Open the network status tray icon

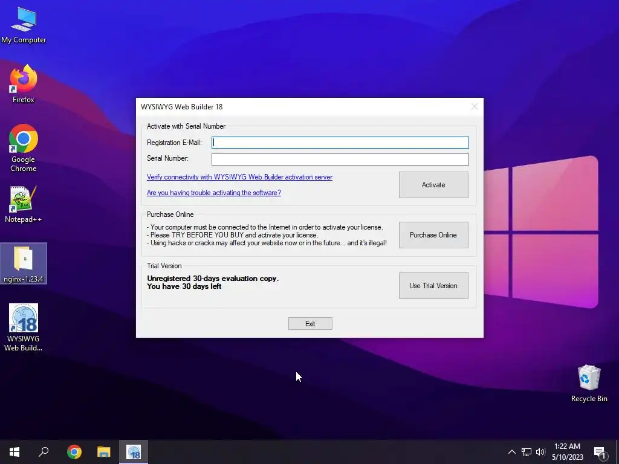[x=527, y=452]
